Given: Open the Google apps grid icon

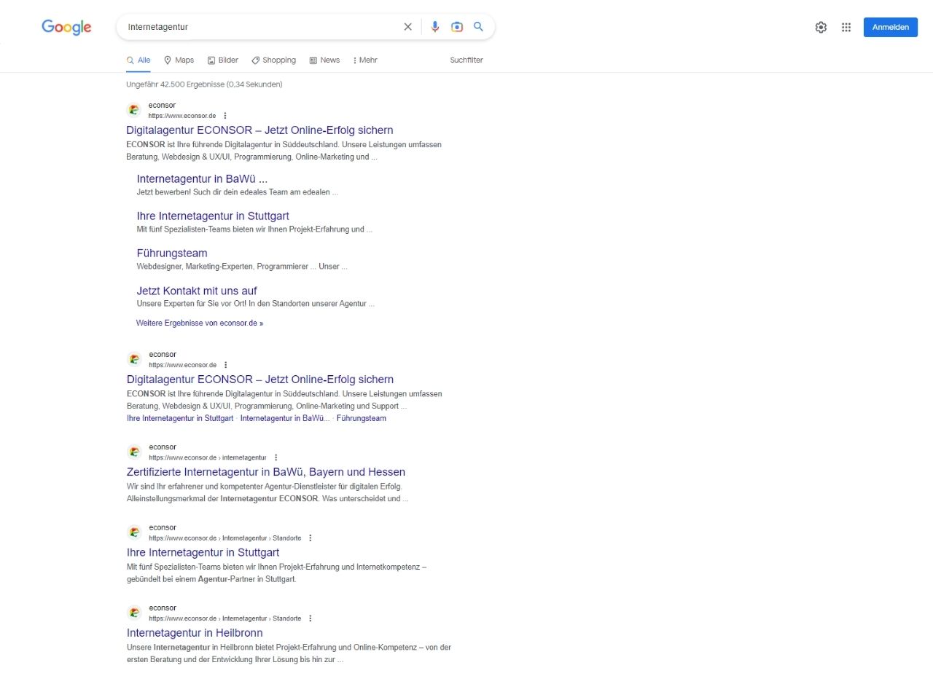Looking at the screenshot, I should click(846, 27).
